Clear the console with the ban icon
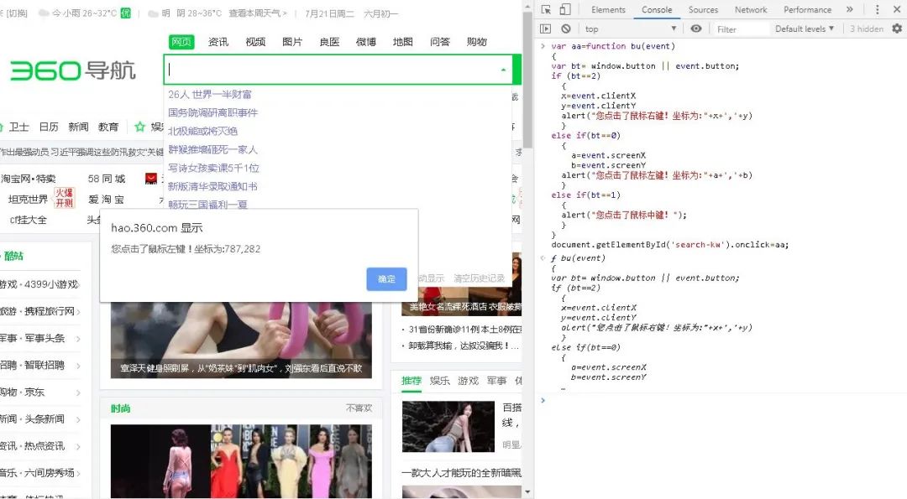Image resolution: width=907 pixels, height=499 pixels. [566, 29]
